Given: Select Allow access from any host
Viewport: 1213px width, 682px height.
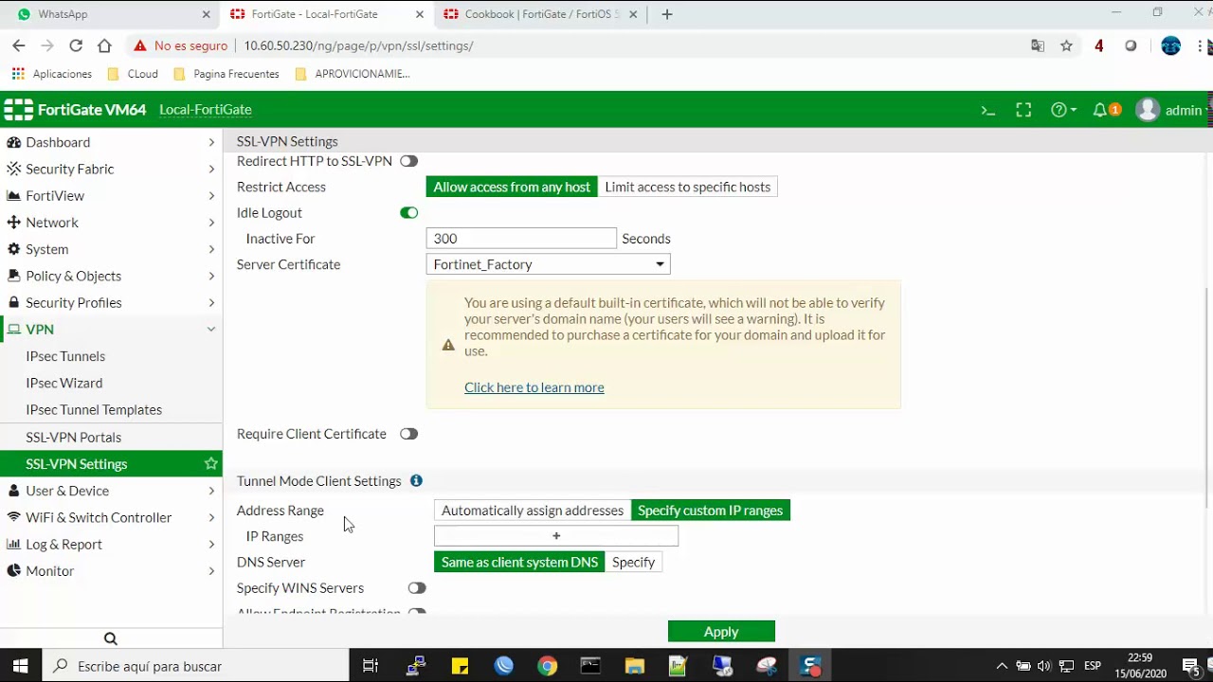Looking at the screenshot, I should pyautogui.click(x=512, y=187).
